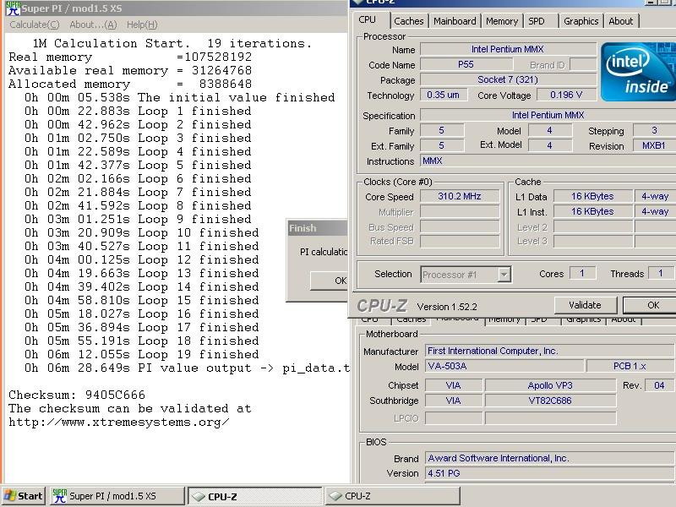
Task: Click the Super PI window title bar
Action: click(177, 8)
